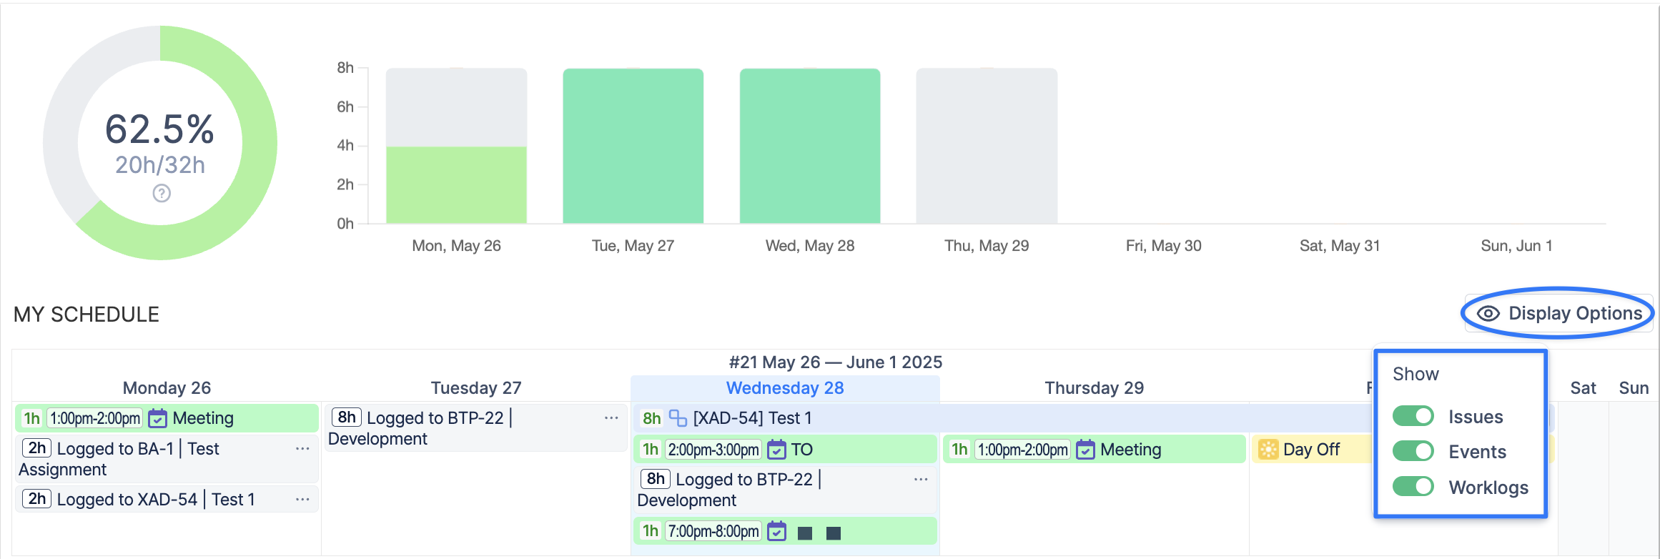Open the [XAD-54] Test 1 issue

pos(752,418)
